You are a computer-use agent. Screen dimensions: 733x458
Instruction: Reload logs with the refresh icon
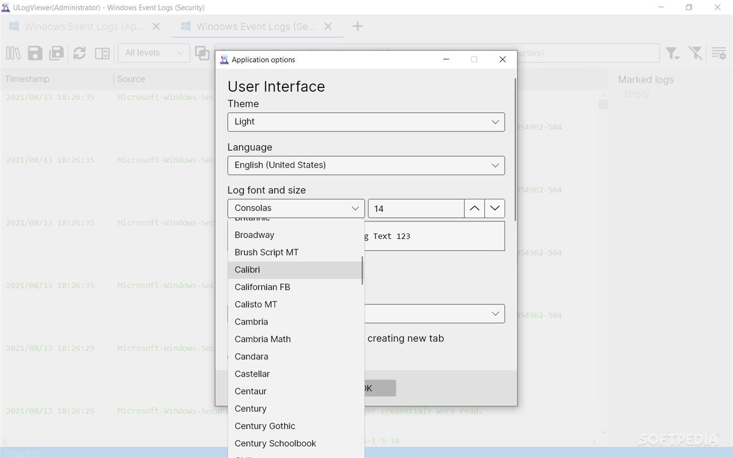[80, 53]
